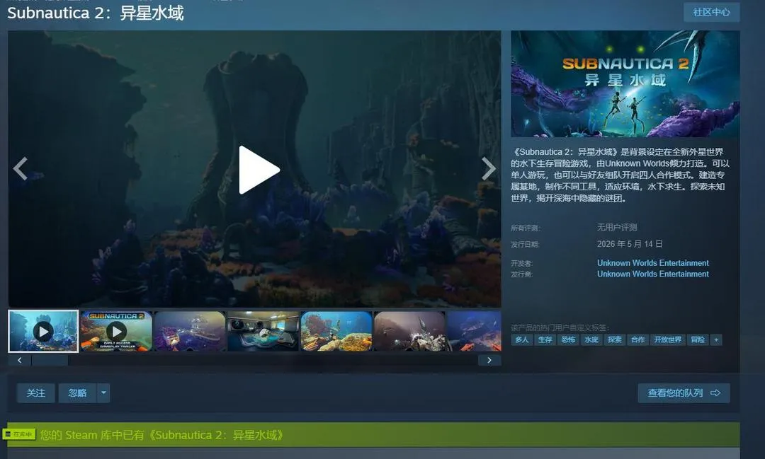Click the 开放世界 tag
The height and width of the screenshot is (459, 765).
pos(667,339)
